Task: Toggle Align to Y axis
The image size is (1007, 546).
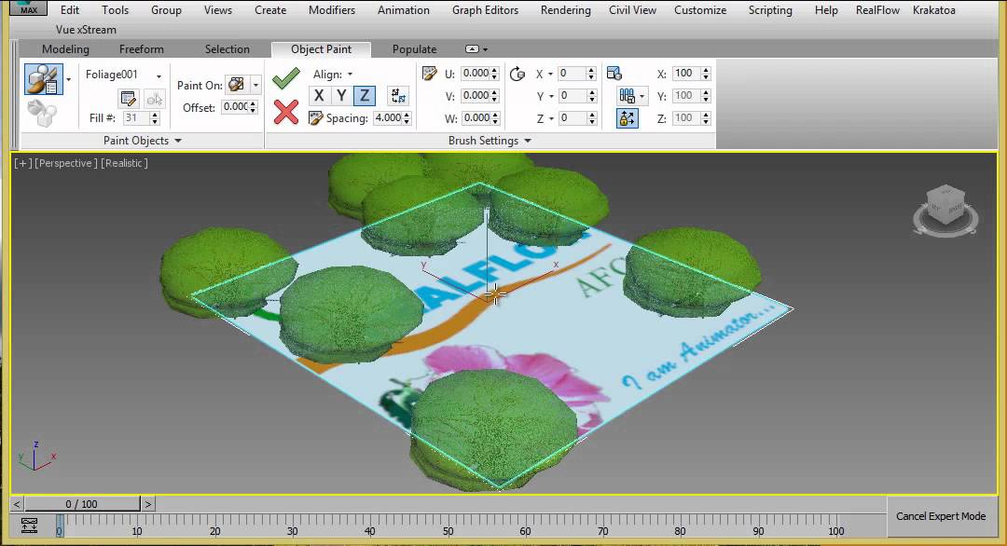Action: (x=341, y=96)
